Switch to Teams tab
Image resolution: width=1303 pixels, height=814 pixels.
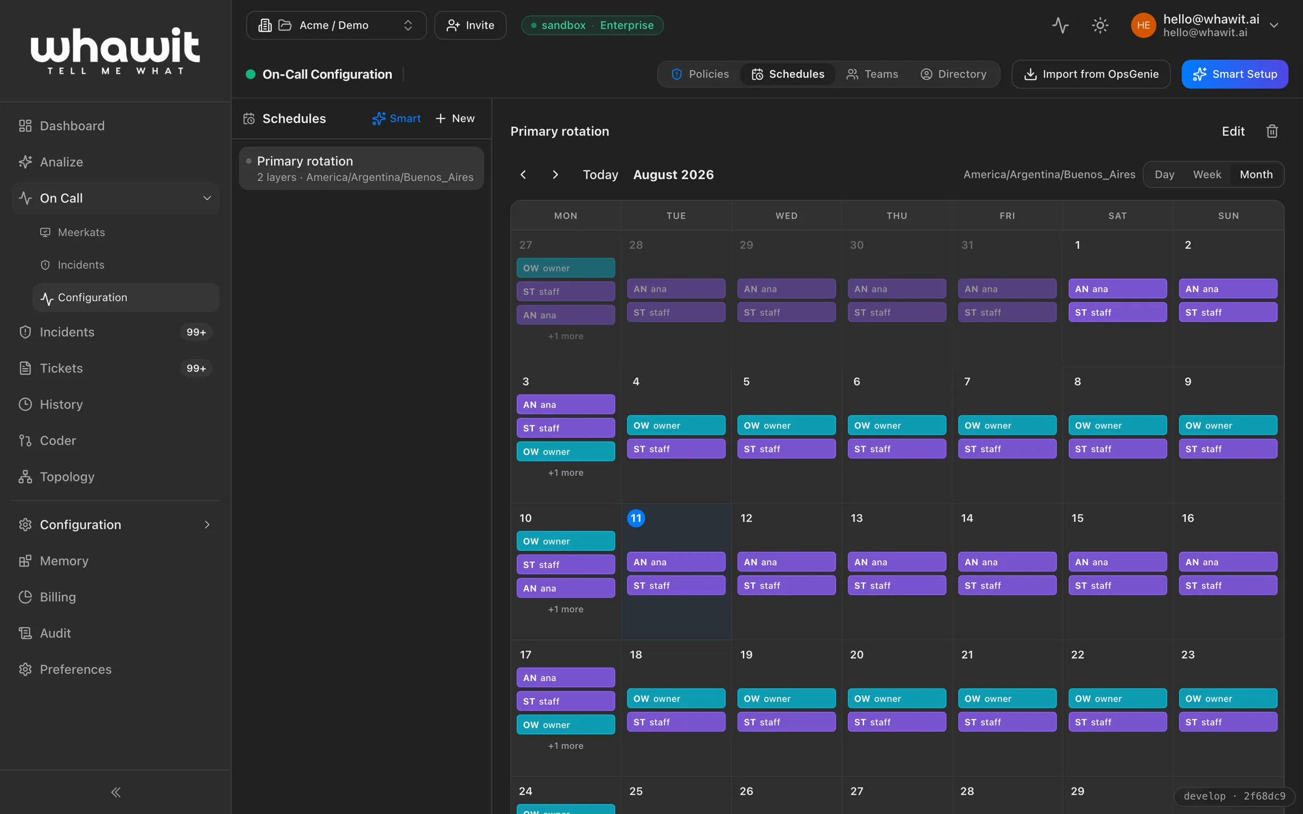[x=872, y=74]
